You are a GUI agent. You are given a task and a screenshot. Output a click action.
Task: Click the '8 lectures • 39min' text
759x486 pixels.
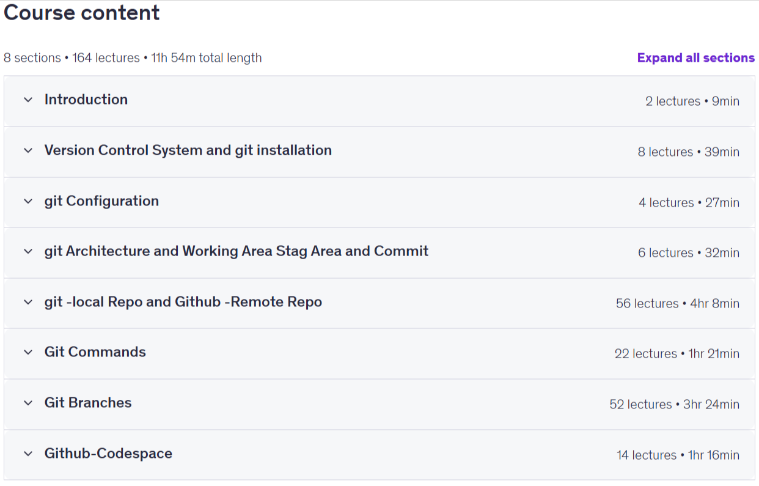click(x=689, y=152)
